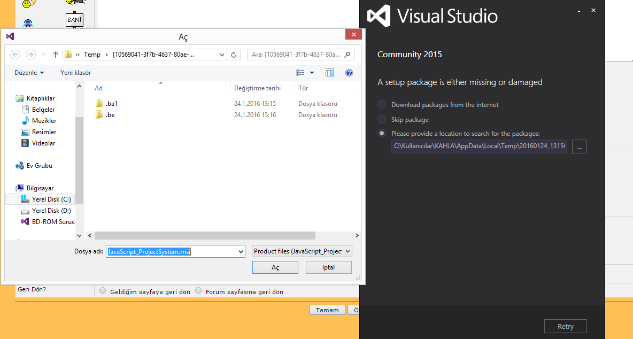Image resolution: width=633 pixels, height=339 pixels.
Task: Toggle the preview pane icon
Action: click(x=330, y=73)
